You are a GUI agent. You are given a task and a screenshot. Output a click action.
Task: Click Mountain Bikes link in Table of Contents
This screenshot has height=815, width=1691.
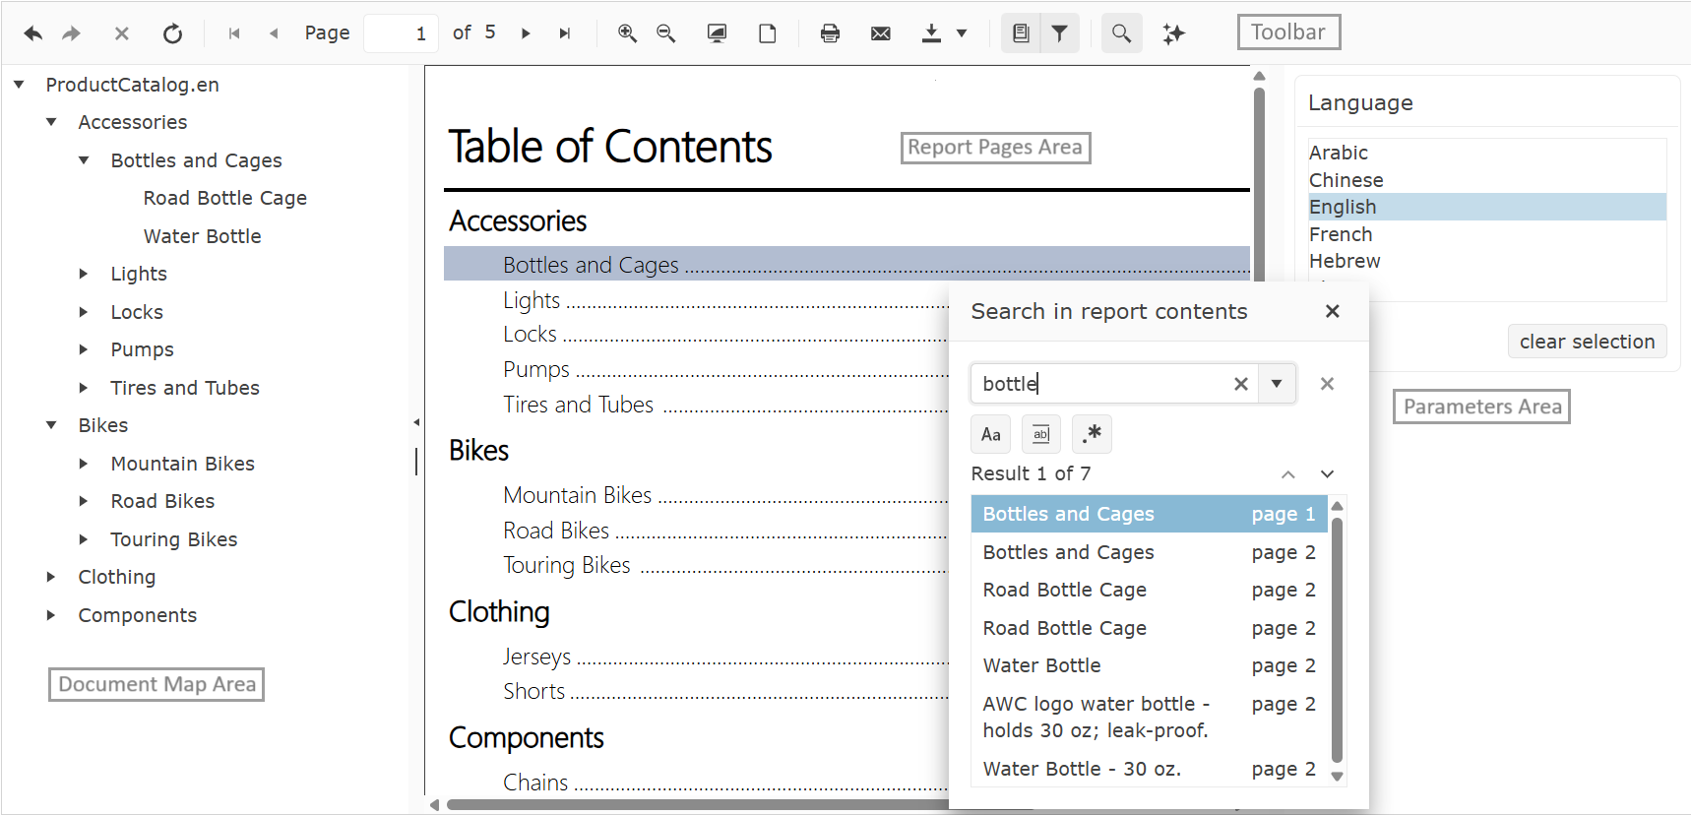point(577,495)
